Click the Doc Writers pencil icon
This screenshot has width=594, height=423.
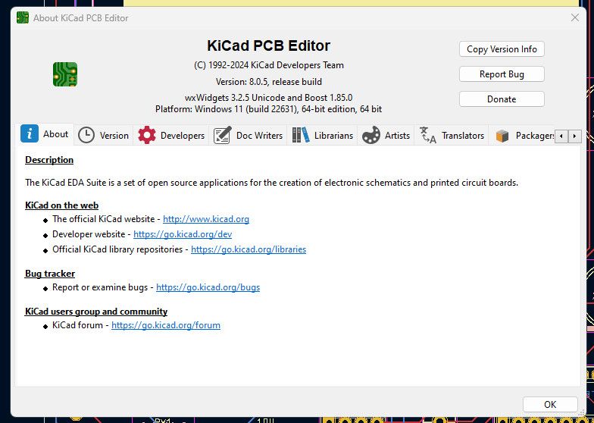[223, 135]
